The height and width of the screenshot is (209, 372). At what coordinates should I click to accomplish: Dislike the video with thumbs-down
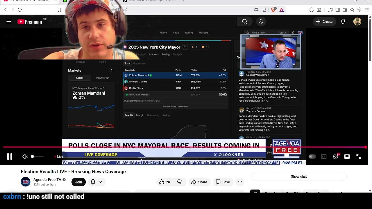click(180, 182)
